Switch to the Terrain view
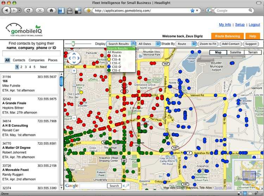Image resolution: width=264 pixels, height=196 pixels. pos(253,52)
